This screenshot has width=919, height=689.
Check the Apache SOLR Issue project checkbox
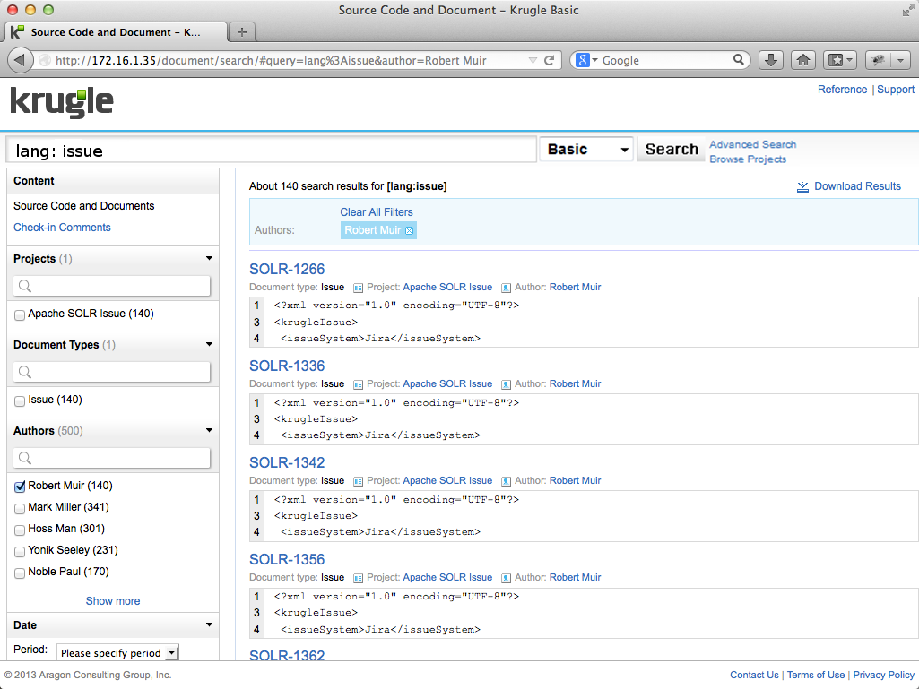pos(20,315)
